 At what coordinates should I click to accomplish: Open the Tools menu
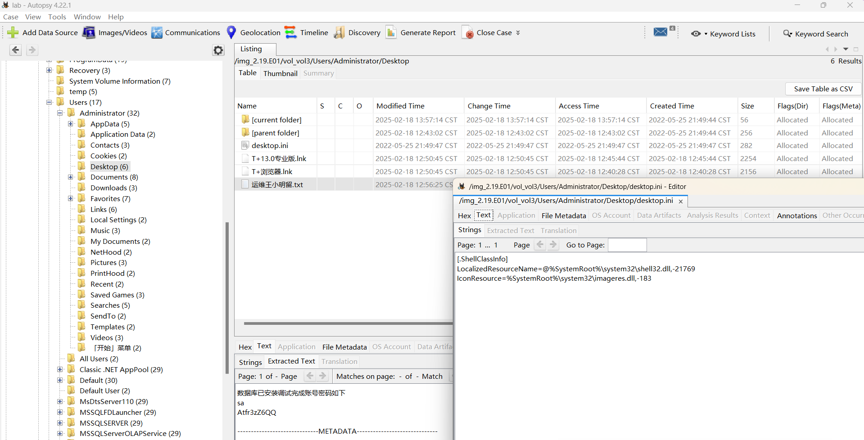[x=57, y=17]
